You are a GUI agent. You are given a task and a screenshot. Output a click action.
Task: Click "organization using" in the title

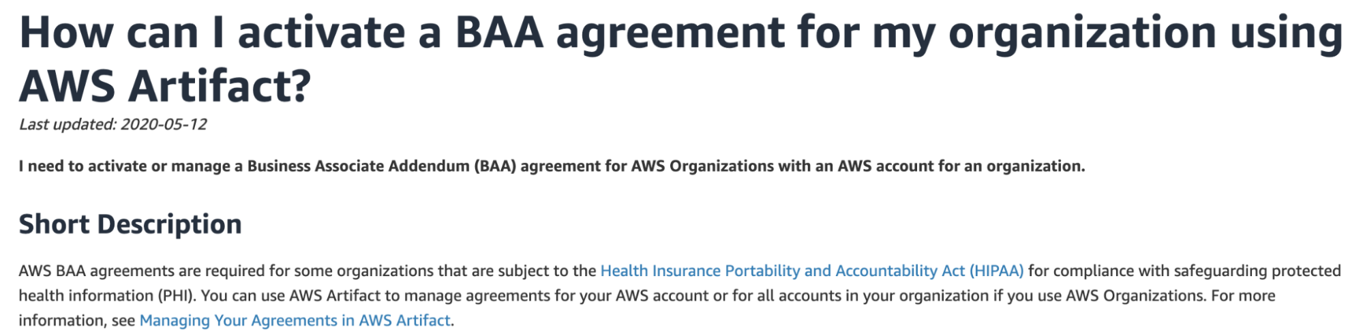[x=1145, y=33]
